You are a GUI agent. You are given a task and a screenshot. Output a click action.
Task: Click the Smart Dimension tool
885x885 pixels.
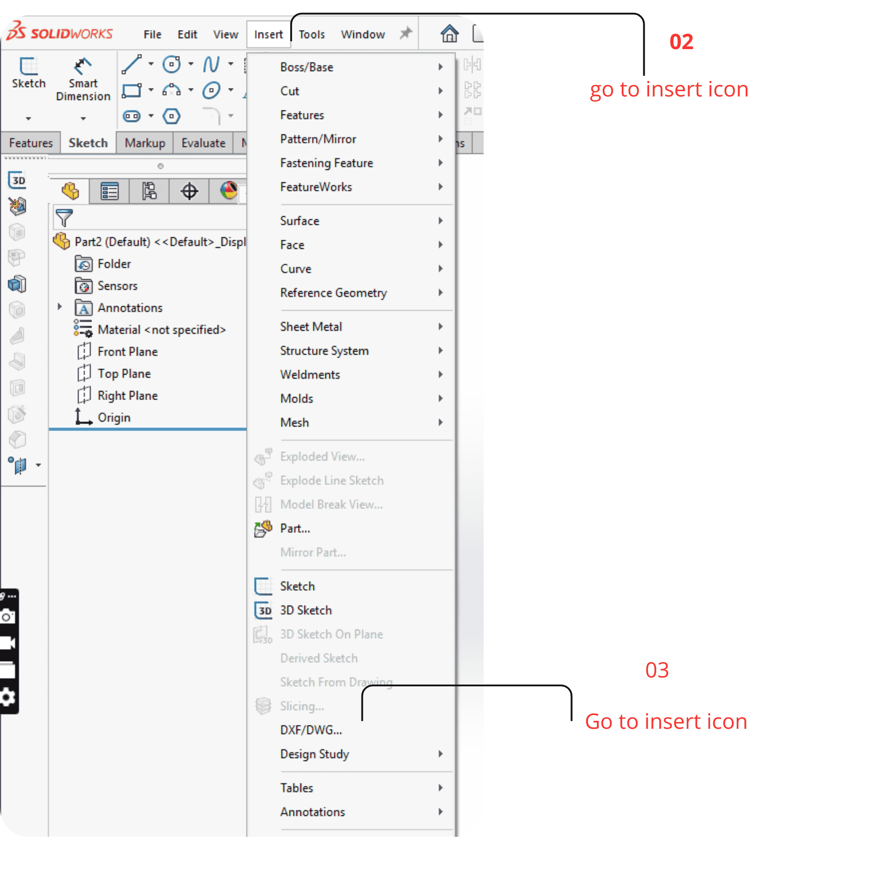pyautogui.click(x=83, y=78)
